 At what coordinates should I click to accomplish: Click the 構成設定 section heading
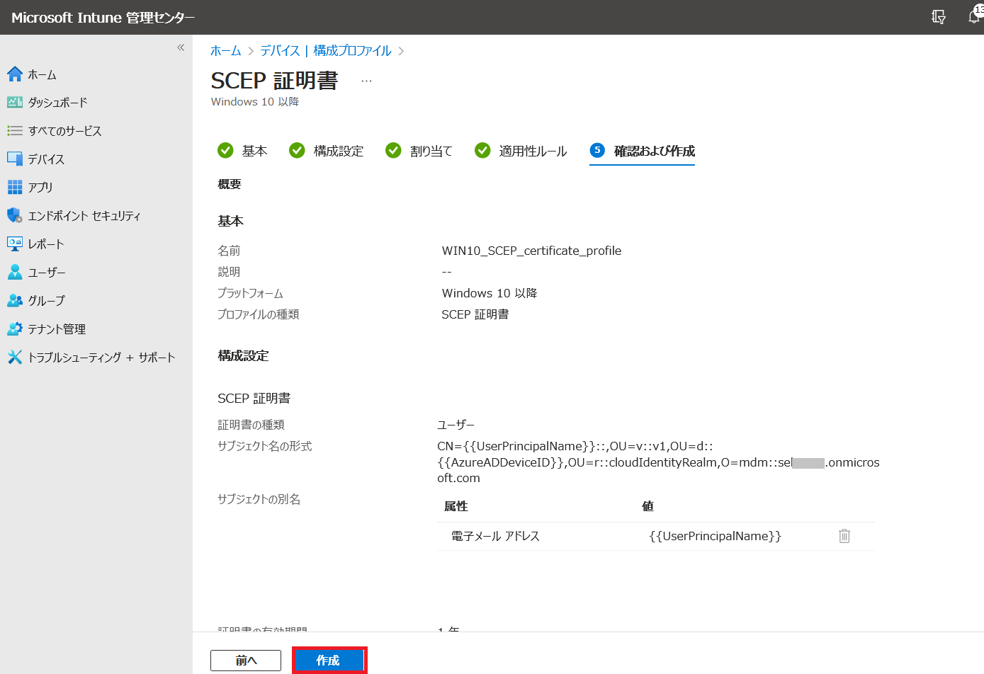pyautogui.click(x=243, y=355)
